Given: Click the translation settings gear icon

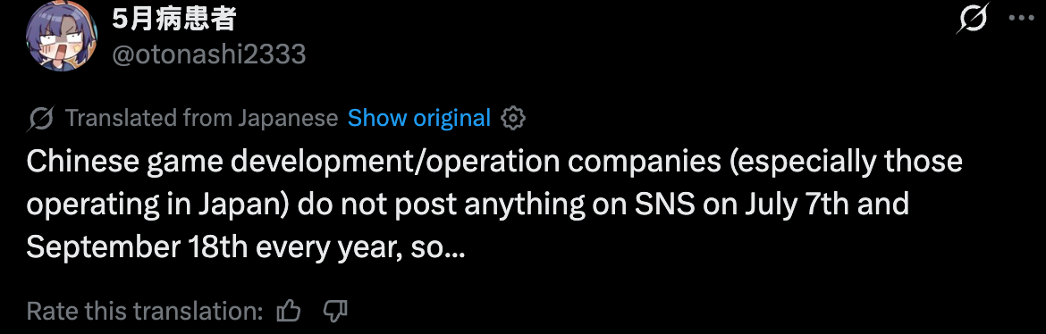Looking at the screenshot, I should pos(512,118).
